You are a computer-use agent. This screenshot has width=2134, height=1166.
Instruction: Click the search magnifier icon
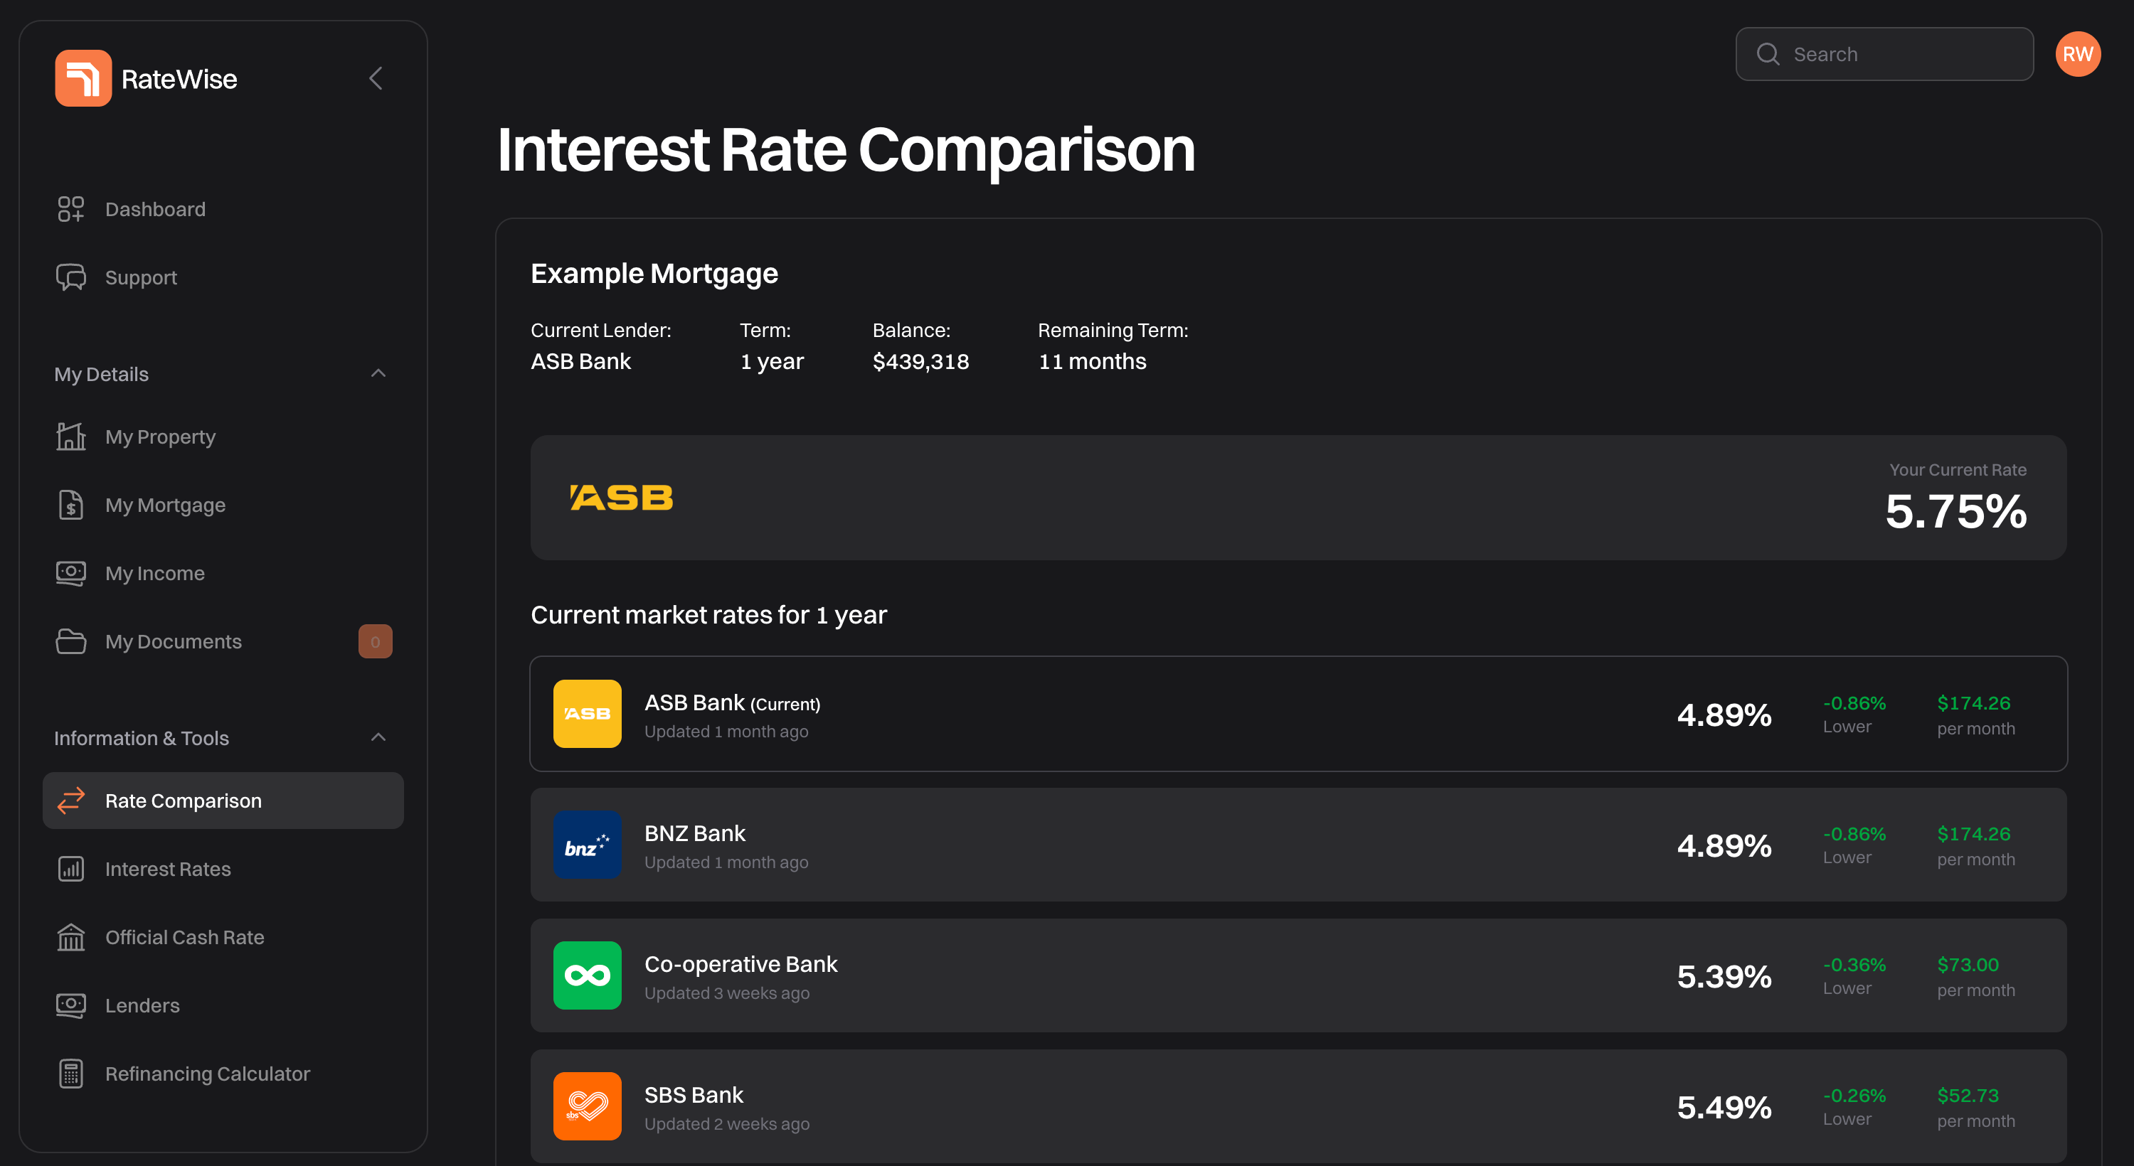(x=1768, y=54)
